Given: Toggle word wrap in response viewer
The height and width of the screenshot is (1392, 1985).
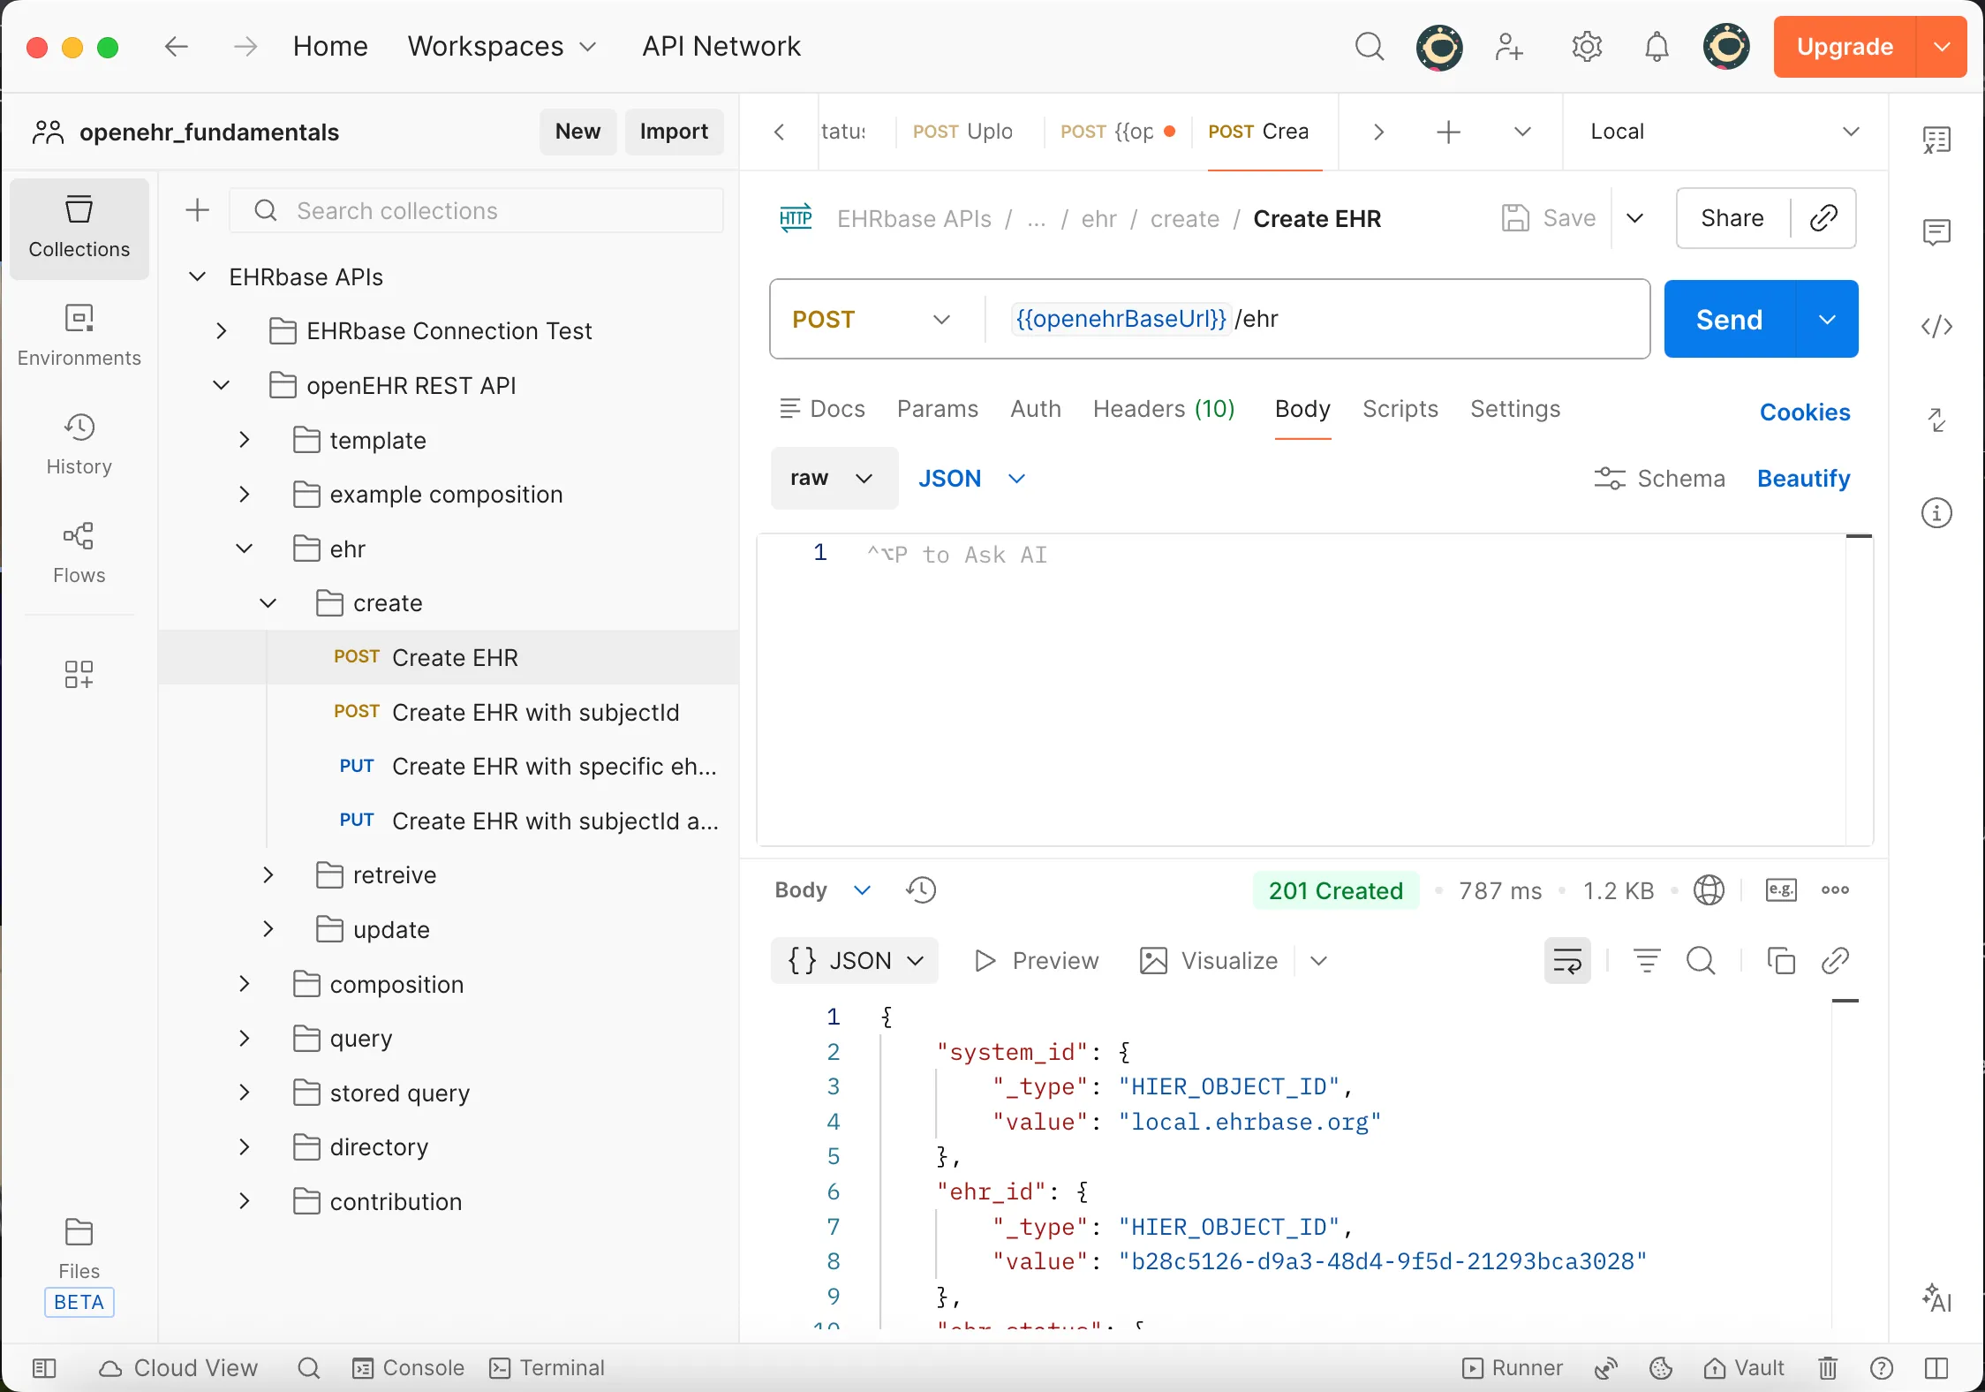Looking at the screenshot, I should (x=1567, y=960).
